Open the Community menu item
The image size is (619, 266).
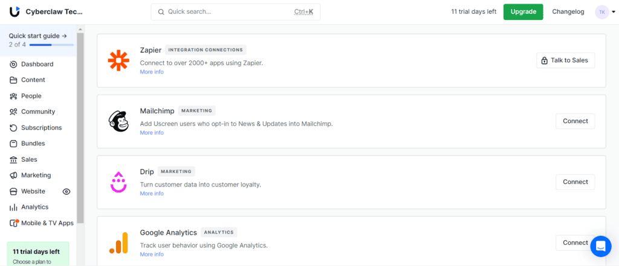tap(39, 112)
